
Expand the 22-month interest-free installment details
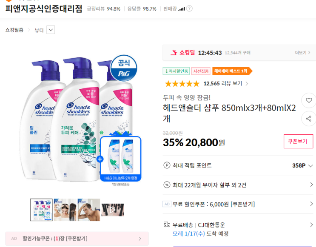click(x=311, y=185)
